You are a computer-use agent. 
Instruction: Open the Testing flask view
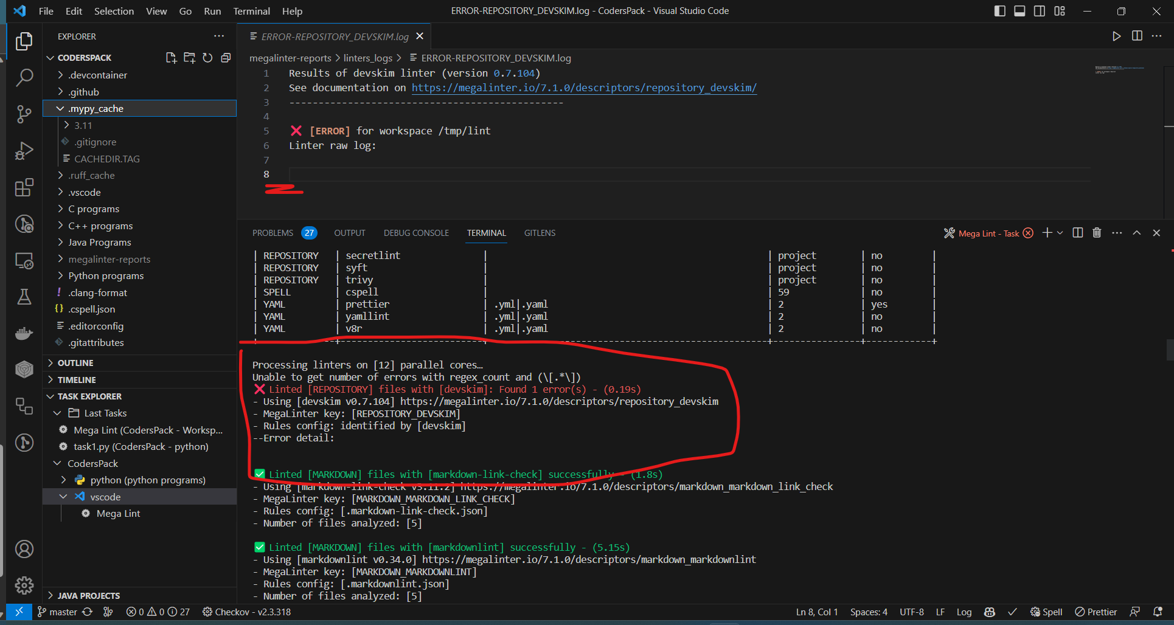pos(24,297)
